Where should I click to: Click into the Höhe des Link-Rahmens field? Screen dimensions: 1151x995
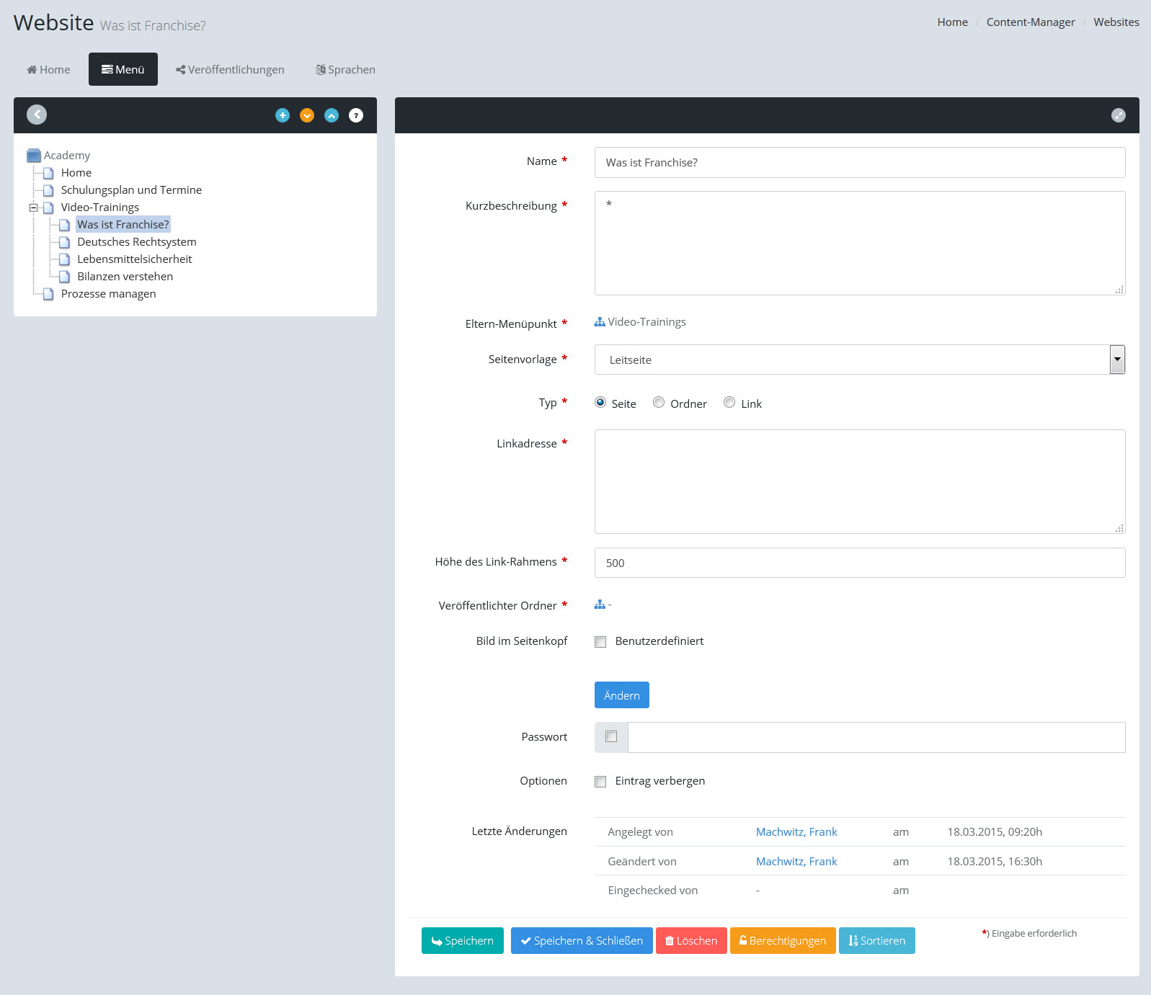pos(859,563)
